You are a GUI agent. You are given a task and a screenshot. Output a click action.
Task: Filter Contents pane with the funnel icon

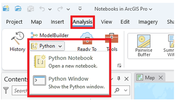pos(6,90)
